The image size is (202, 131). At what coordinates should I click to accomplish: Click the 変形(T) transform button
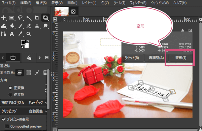click(x=181, y=58)
